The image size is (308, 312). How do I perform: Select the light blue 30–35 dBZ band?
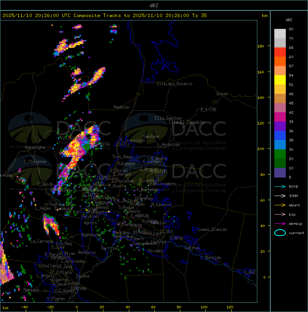[x=280, y=145]
